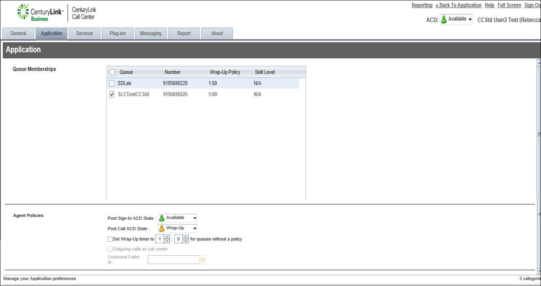This screenshot has width=541, height=286.
Task: Select the Application tab
Action: pos(51,34)
